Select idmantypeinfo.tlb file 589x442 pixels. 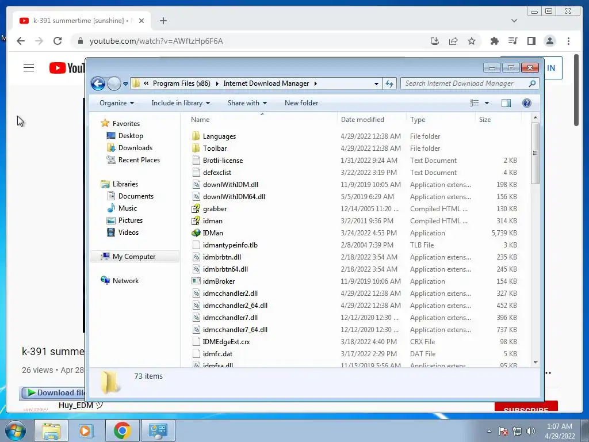230,245
